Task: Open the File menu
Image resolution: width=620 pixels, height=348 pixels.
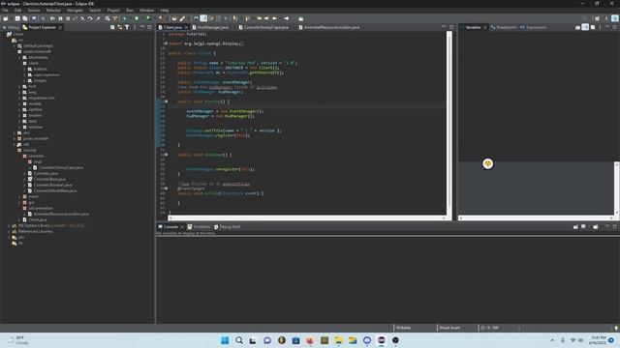Action: 5,11
